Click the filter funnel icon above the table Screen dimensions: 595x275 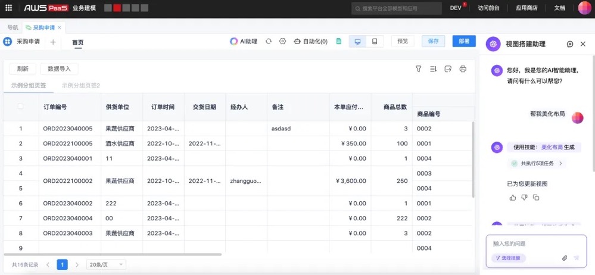[419, 69]
